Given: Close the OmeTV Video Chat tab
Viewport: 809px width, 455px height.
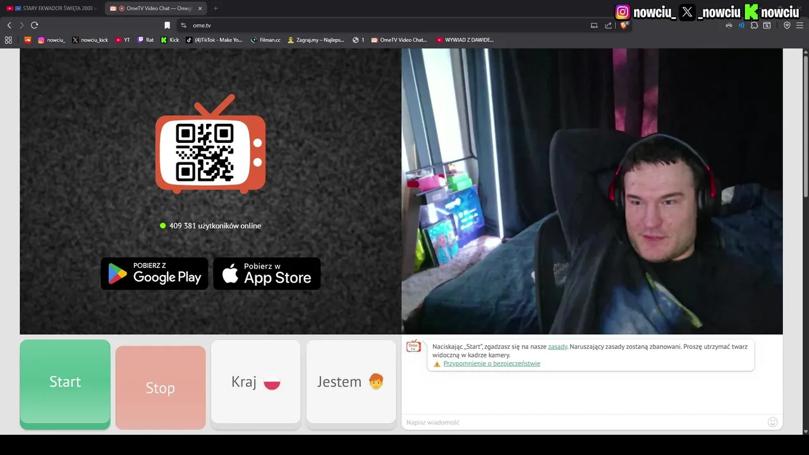Looking at the screenshot, I should pos(200,8).
